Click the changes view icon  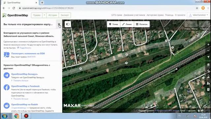click(x=7, y=55)
